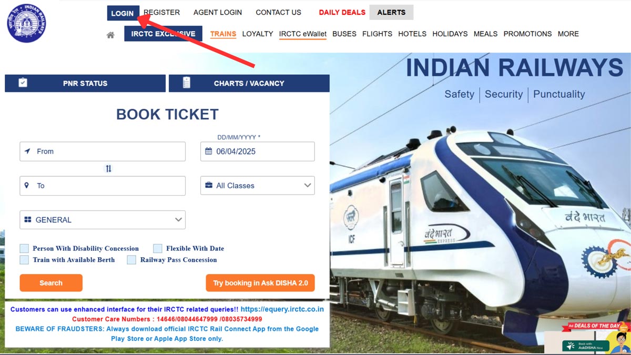
Task: Click the briefcase icon beside All Classes
Action: 208,186
